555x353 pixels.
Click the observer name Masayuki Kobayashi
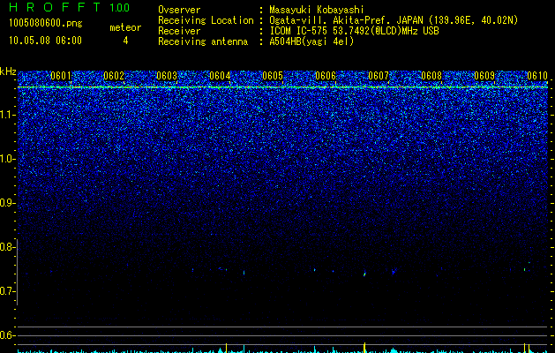(316, 10)
